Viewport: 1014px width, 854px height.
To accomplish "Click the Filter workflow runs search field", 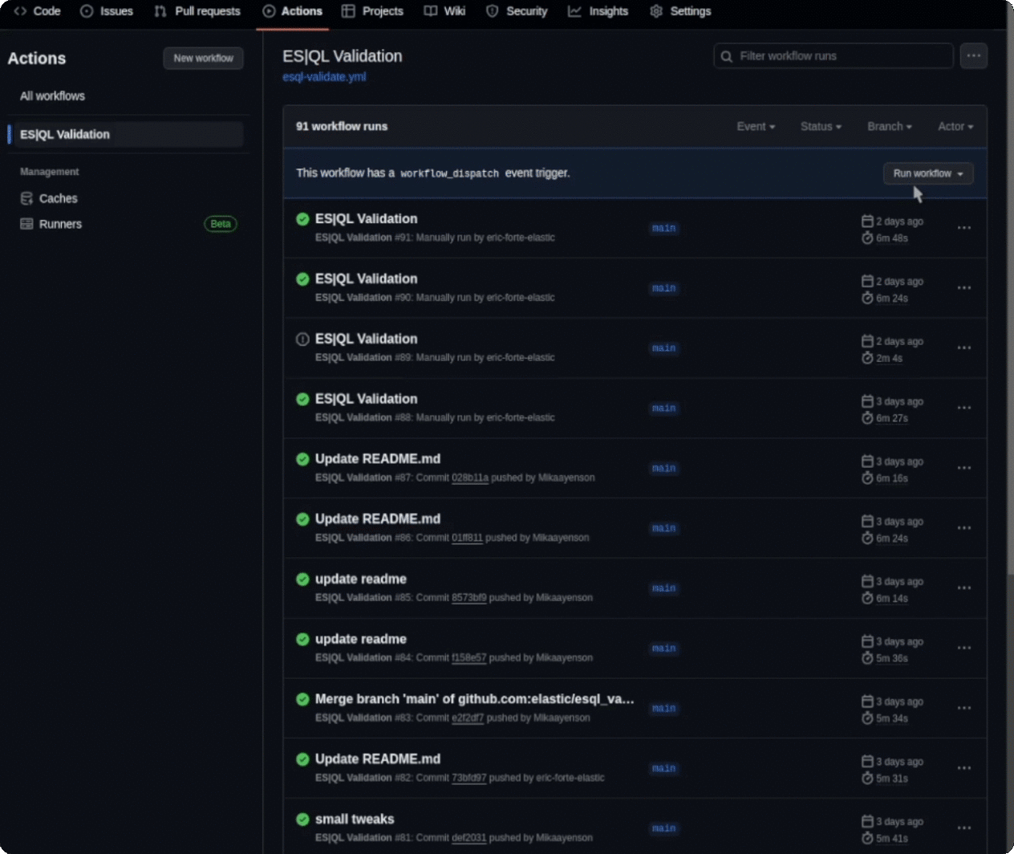I will coord(834,56).
